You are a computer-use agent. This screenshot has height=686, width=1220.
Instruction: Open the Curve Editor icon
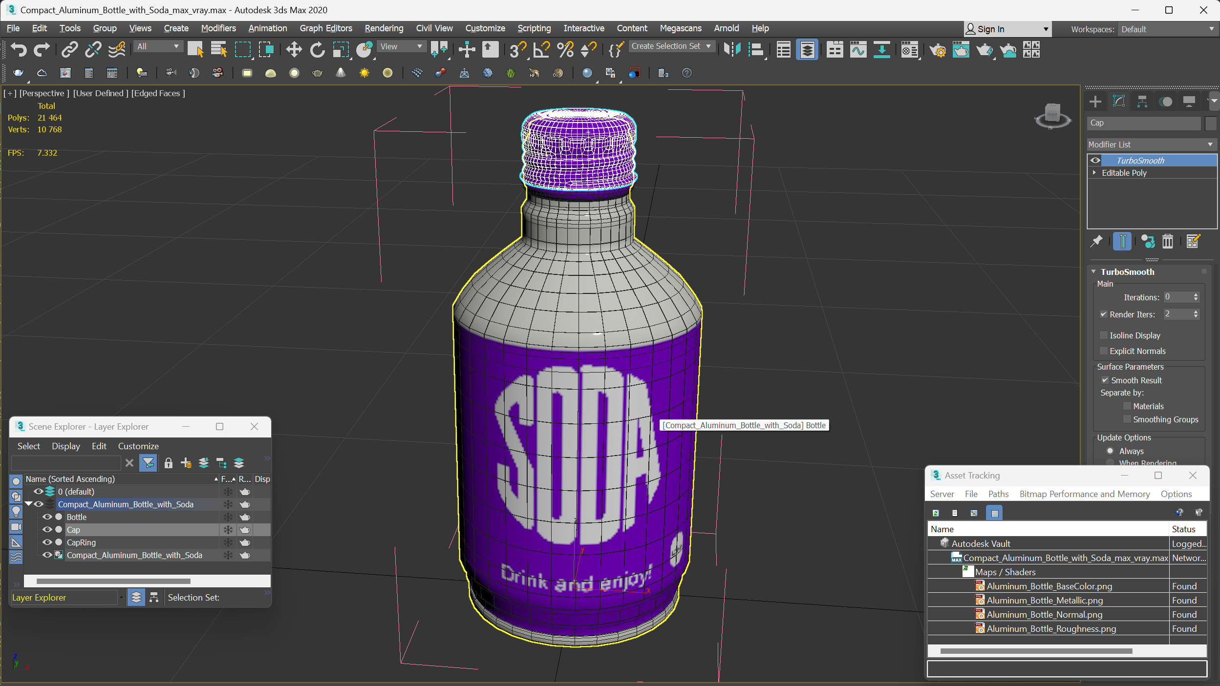pos(858,49)
